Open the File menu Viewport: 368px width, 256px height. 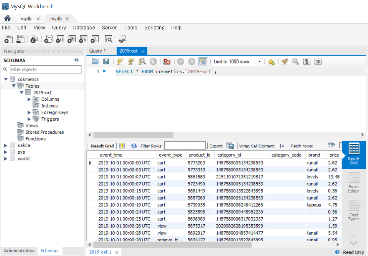point(6,28)
